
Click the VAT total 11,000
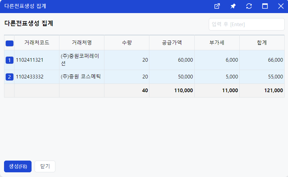pos(217,91)
